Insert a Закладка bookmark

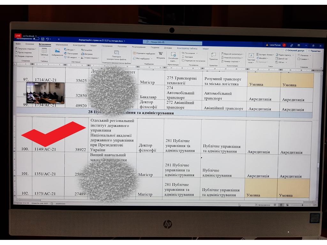[187, 57]
